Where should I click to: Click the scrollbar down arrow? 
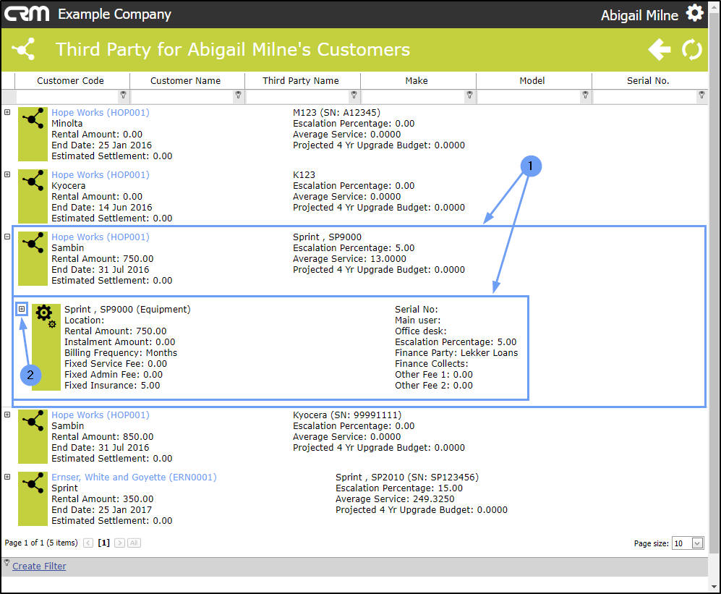(714, 587)
